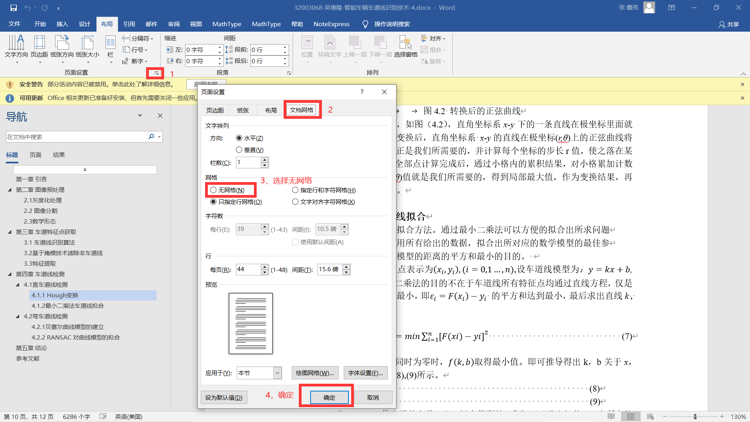The image size is (750, 422).
Task: Expand the Breaks (分隔符) dropdown
Action: click(x=138, y=38)
